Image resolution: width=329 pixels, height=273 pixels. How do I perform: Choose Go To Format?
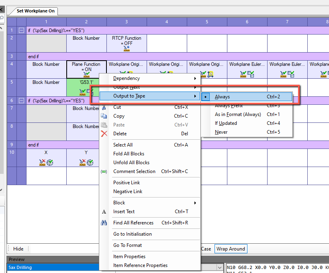pos(150,245)
